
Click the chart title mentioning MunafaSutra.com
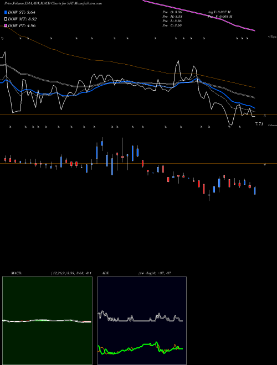[x=53, y=4]
